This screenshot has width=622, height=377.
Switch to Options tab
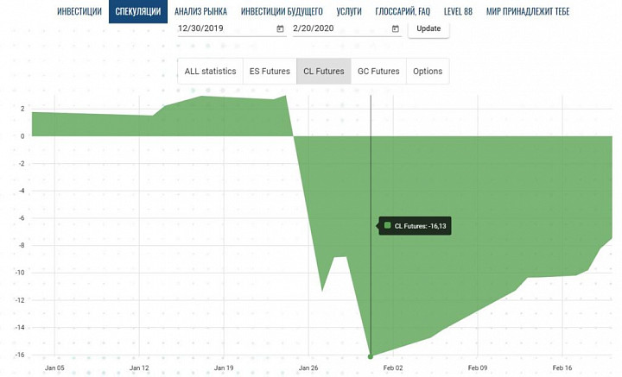click(x=428, y=72)
